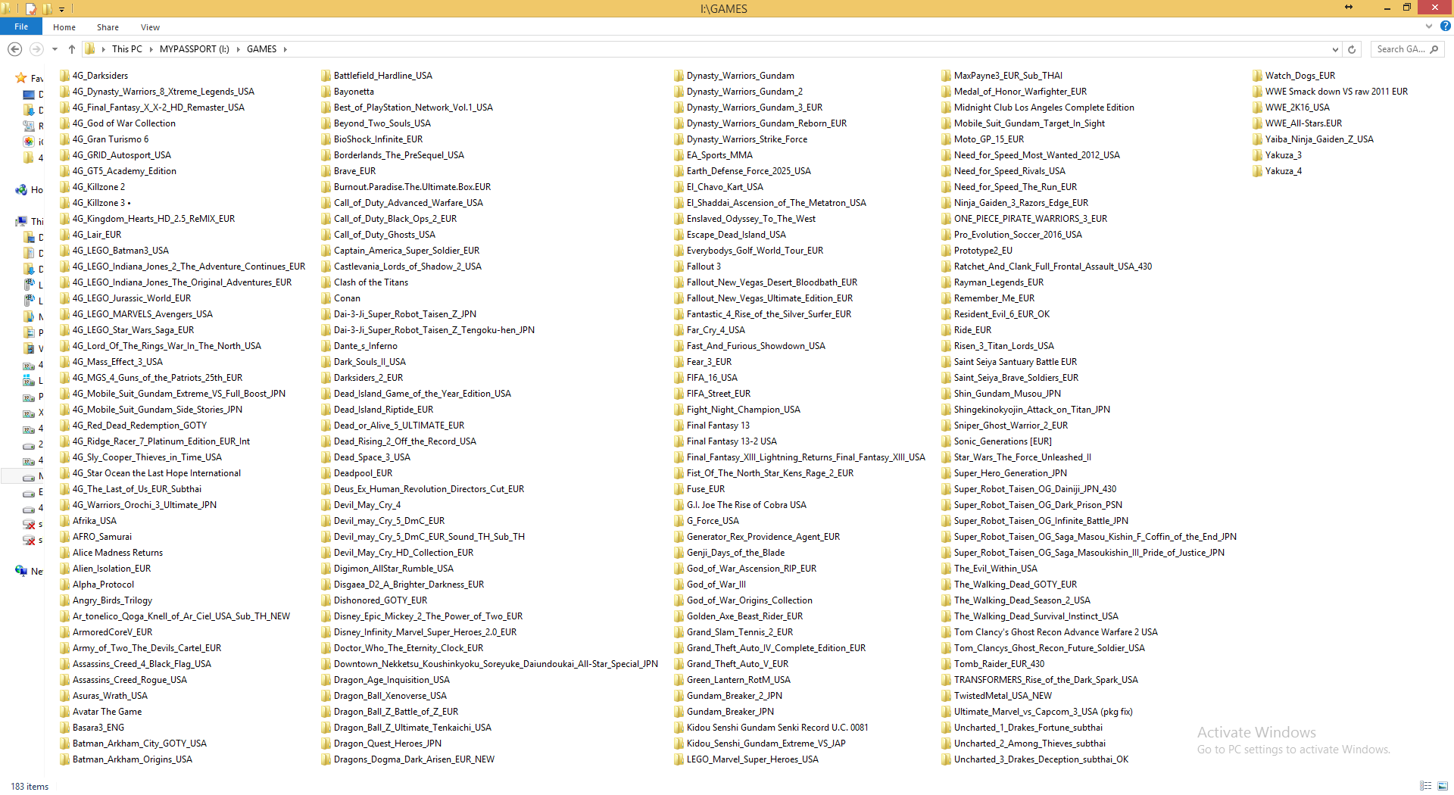Select Favorites star in navigation pane

point(21,78)
